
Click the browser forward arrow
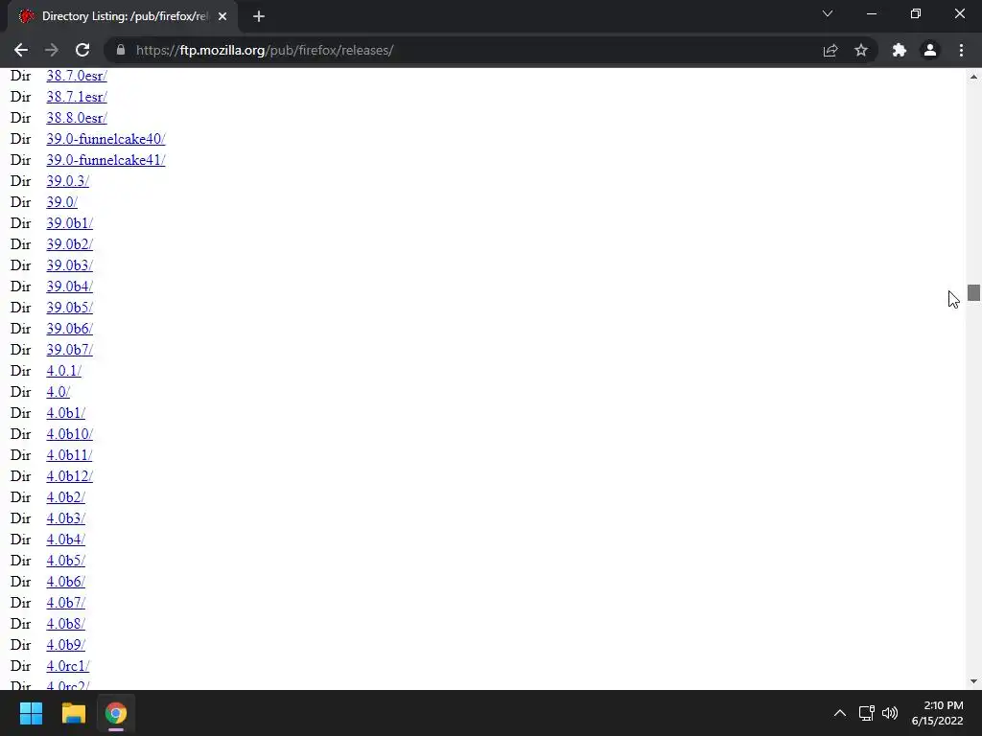click(x=52, y=50)
